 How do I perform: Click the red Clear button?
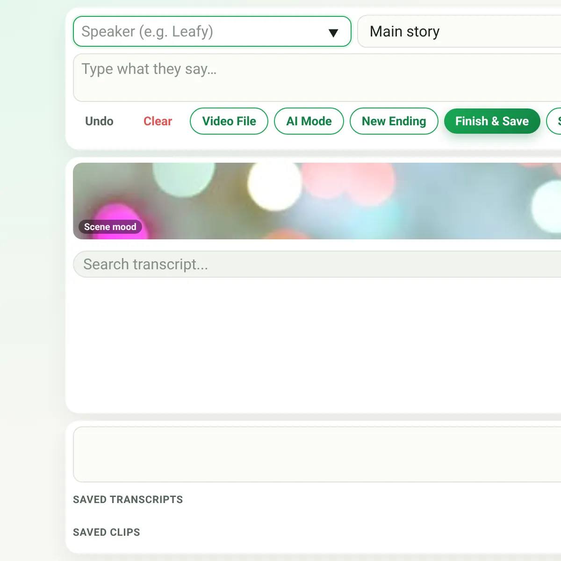coord(158,121)
